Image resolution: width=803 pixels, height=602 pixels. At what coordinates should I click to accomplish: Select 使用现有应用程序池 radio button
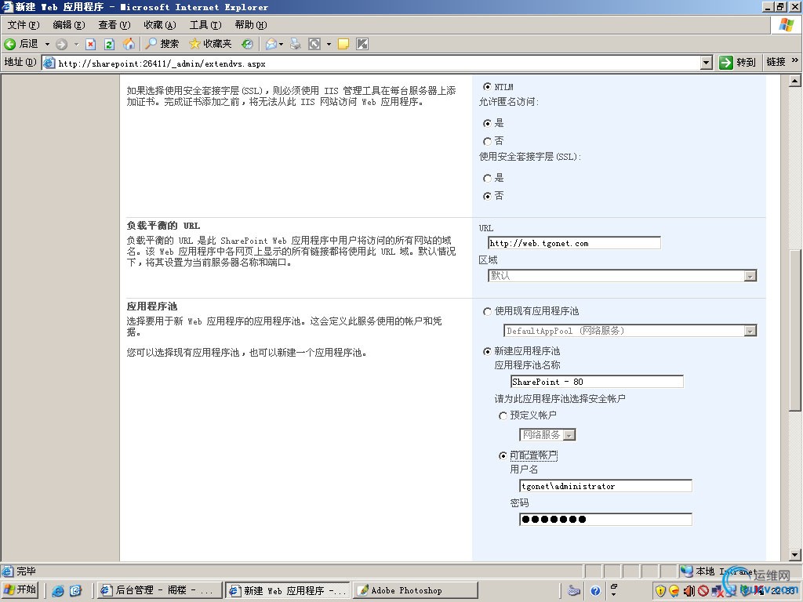point(487,311)
